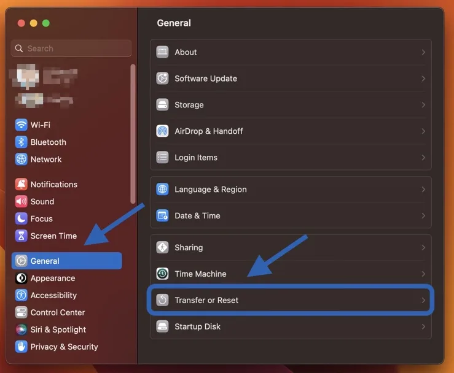454x373 pixels.
Task: Click the red close window button
Action: [x=21, y=23]
